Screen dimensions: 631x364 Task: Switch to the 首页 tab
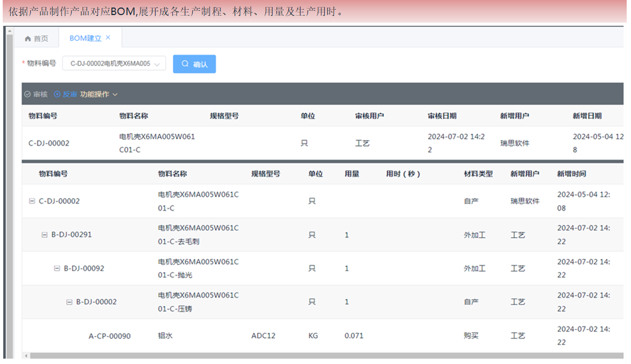tap(37, 39)
